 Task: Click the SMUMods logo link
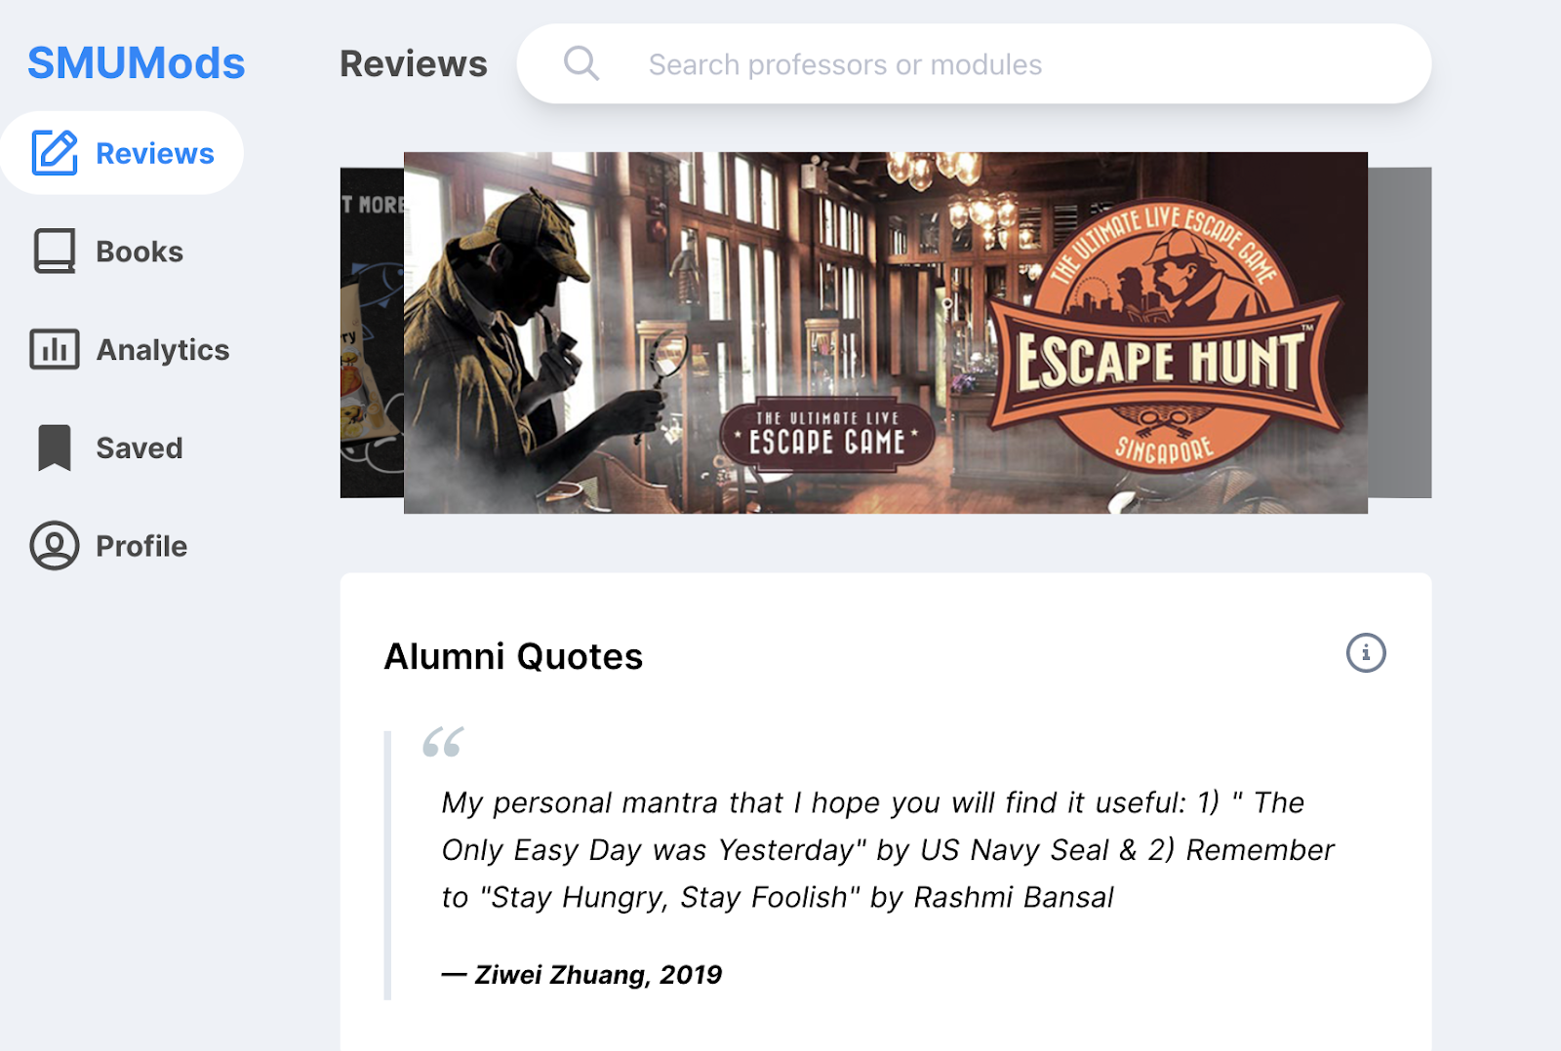click(137, 63)
